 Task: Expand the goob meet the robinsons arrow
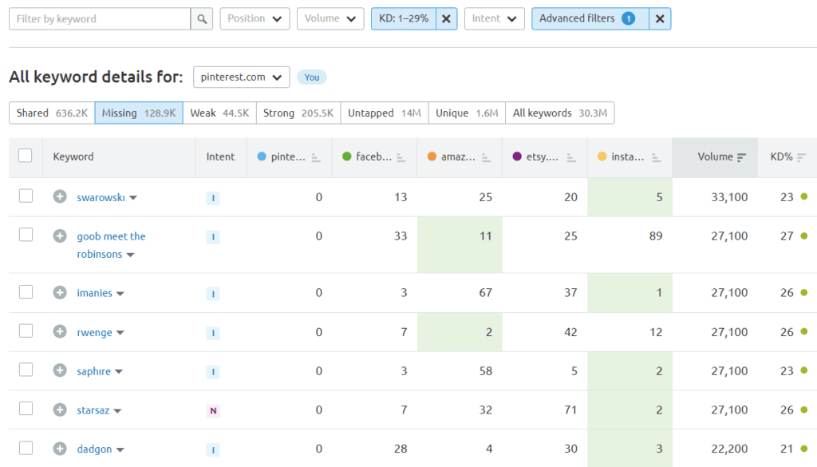point(130,255)
